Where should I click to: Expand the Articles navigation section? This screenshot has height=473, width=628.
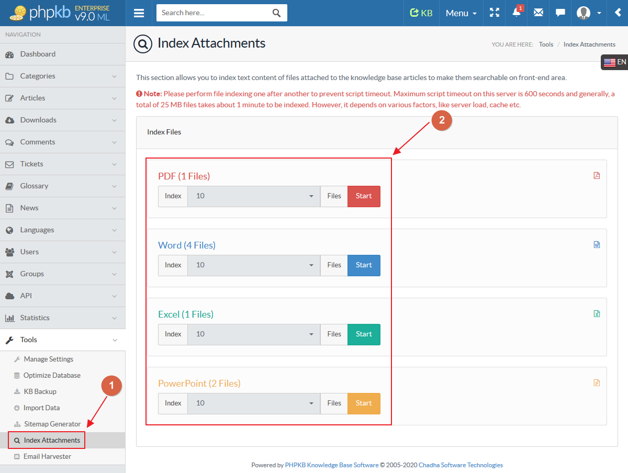62,98
